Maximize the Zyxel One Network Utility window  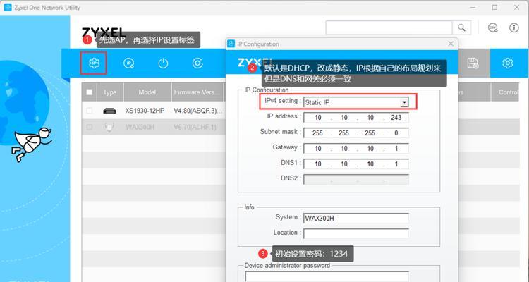pyautogui.click(x=494, y=8)
